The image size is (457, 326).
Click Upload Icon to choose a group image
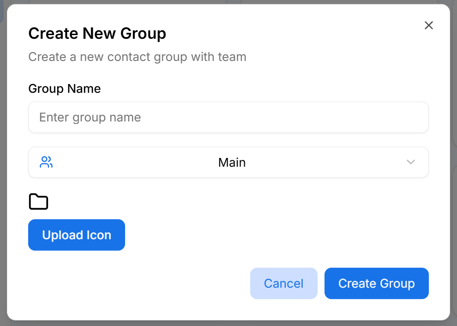76,235
